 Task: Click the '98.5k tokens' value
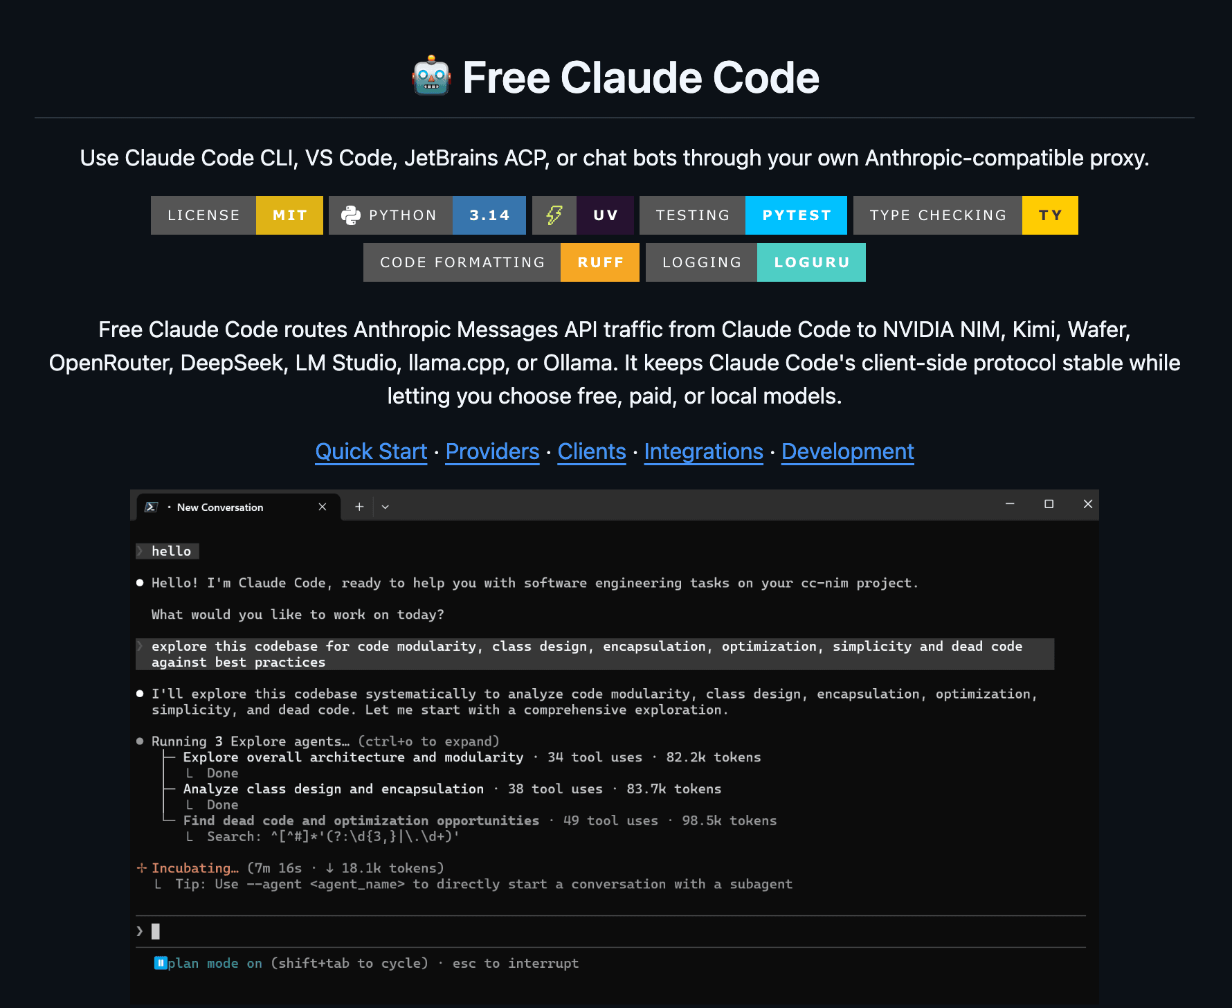click(730, 821)
